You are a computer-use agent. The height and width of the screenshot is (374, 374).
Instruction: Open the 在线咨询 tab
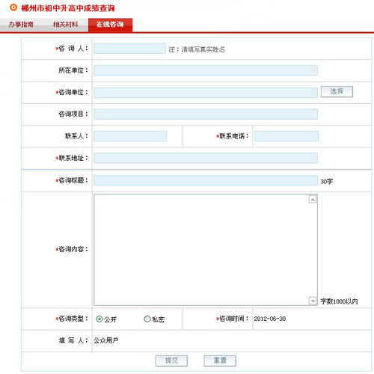[x=110, y=25]
